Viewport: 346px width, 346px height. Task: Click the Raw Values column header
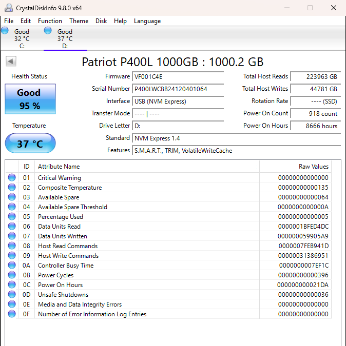(x=295, y=167)
